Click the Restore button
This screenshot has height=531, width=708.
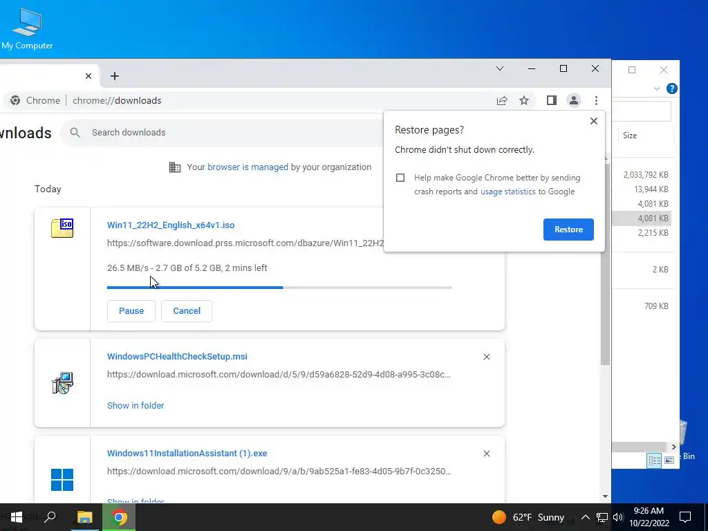coord(568,230)
